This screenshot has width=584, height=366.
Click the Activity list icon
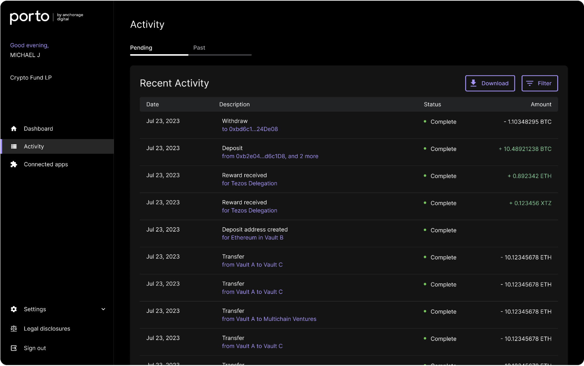coord(14,146)
